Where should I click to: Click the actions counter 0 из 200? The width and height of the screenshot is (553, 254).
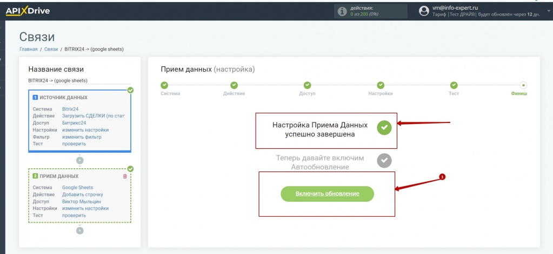tap(364, 14)
